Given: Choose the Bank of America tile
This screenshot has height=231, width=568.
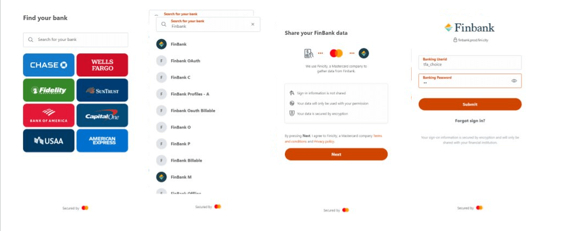Looking at the screenshot, I should pos(49,115).
